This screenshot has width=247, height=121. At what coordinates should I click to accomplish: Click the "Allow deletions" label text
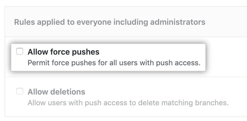pos(56,92)
